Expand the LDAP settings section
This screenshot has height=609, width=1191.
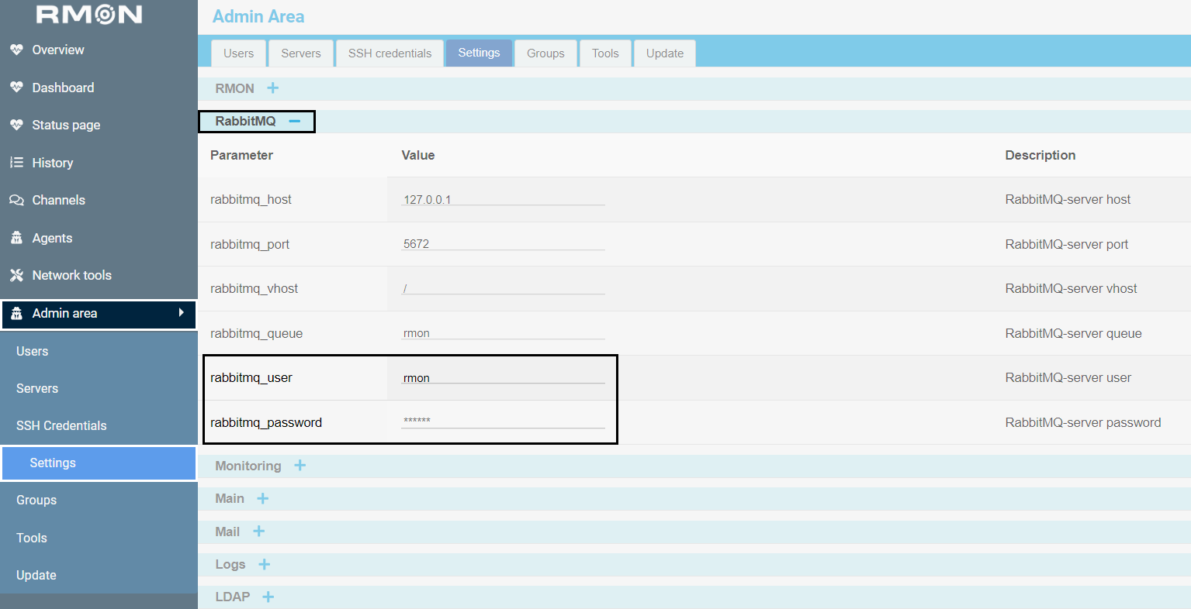tap(268, 597)
